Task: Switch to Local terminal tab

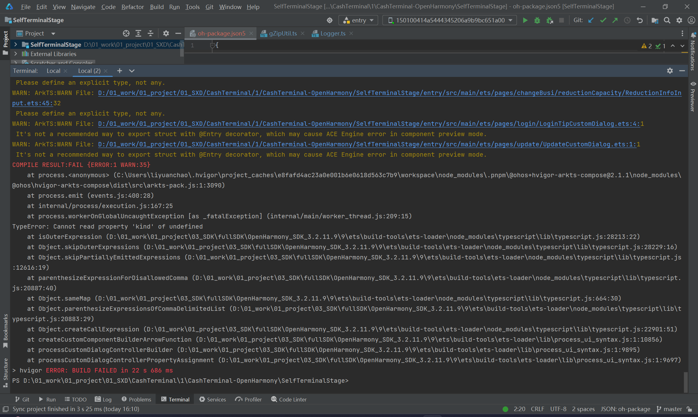Action: pyautogui.click(x=53, y=71)
